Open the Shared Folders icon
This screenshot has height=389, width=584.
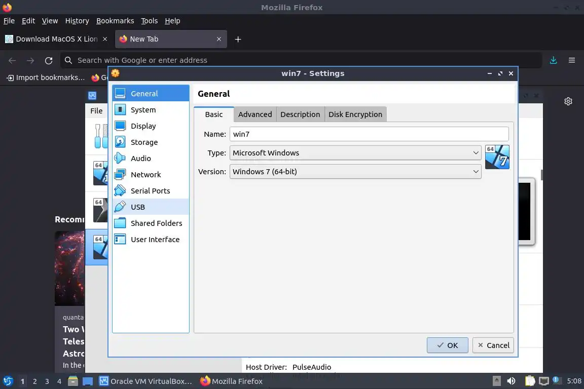120,223
